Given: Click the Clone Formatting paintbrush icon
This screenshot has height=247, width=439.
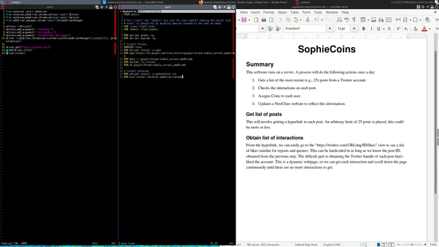Looking at the screenshot, I should [307, 19].
